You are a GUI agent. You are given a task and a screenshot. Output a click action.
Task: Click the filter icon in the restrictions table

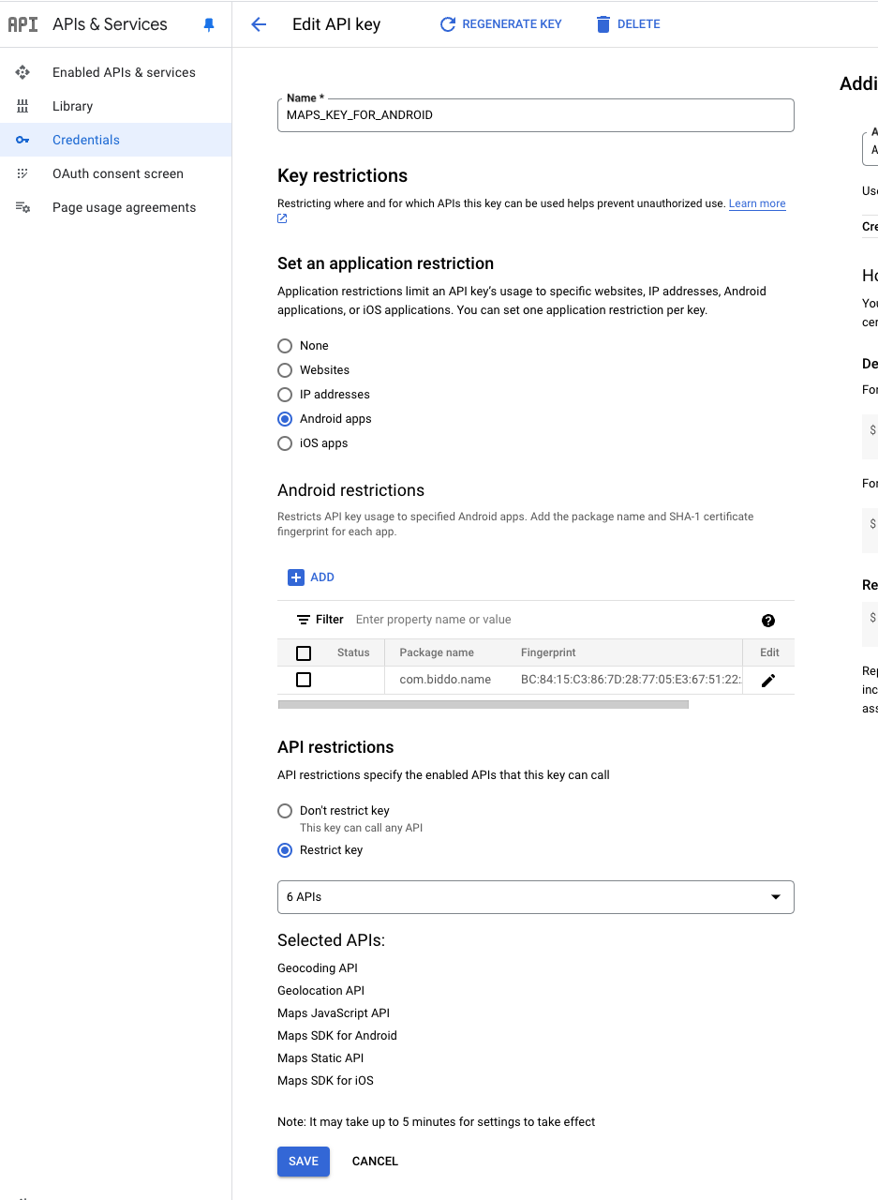(304, 620)
